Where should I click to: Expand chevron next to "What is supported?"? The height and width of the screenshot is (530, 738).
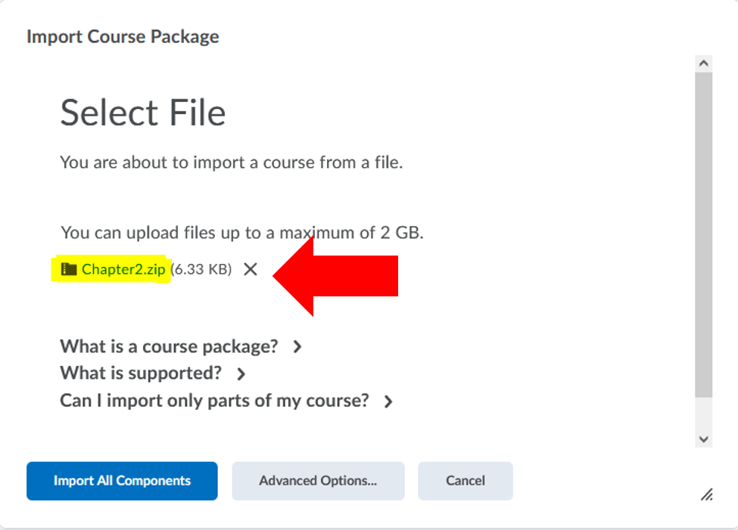pos(241,373)
